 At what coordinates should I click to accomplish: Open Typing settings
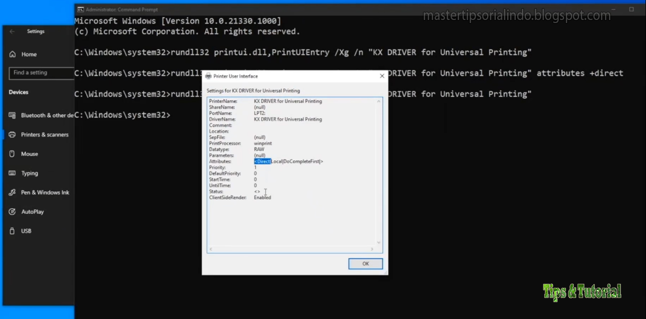[29, 173]
